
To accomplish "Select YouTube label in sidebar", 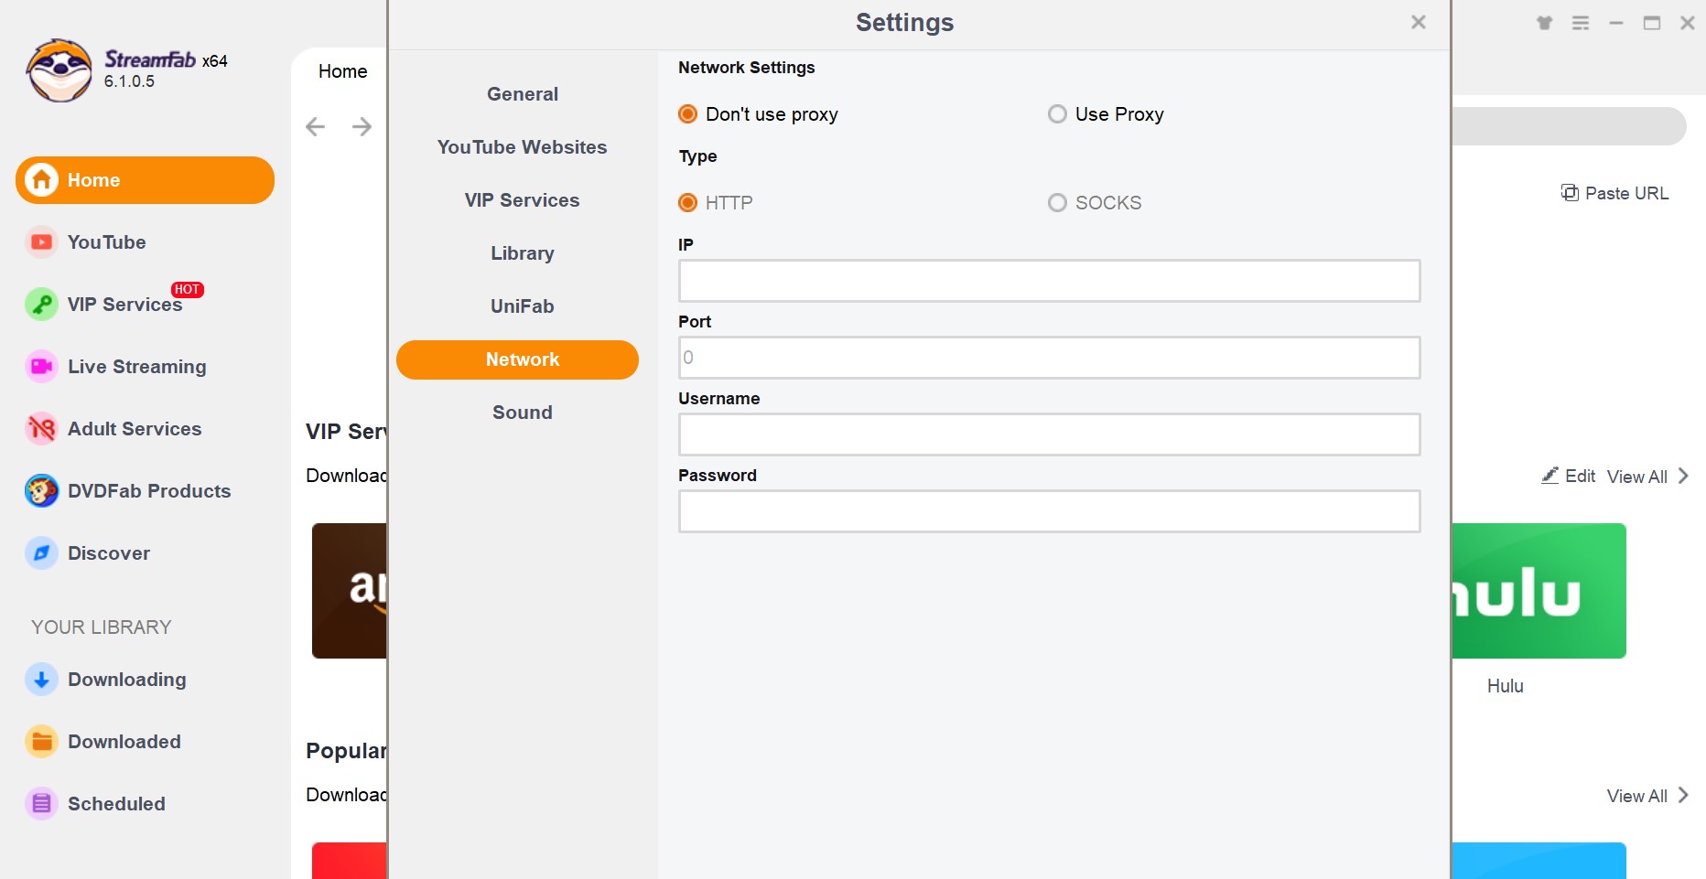I will (x=107, y=242).
